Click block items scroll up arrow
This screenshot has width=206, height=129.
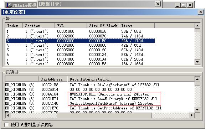click(x=197, y=79)
